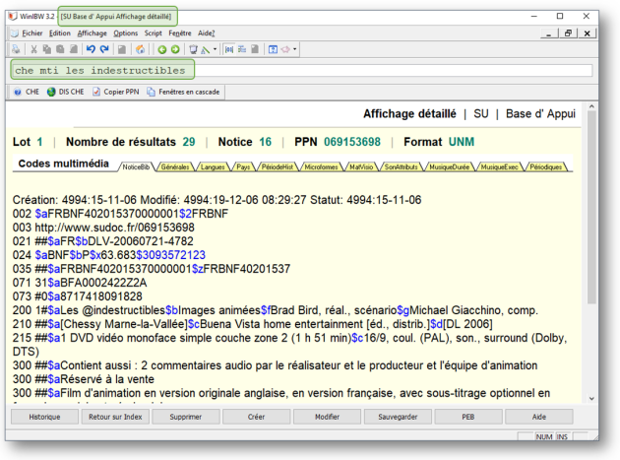Click the blue Redo arrow

104,49
